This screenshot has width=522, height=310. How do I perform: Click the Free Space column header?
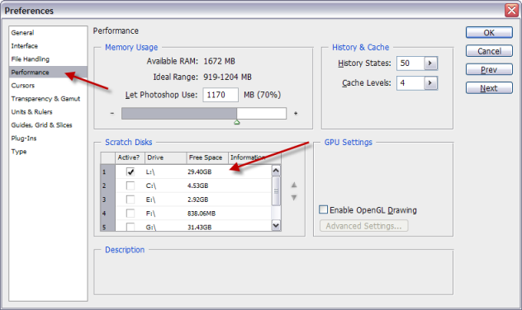(207, 157)
